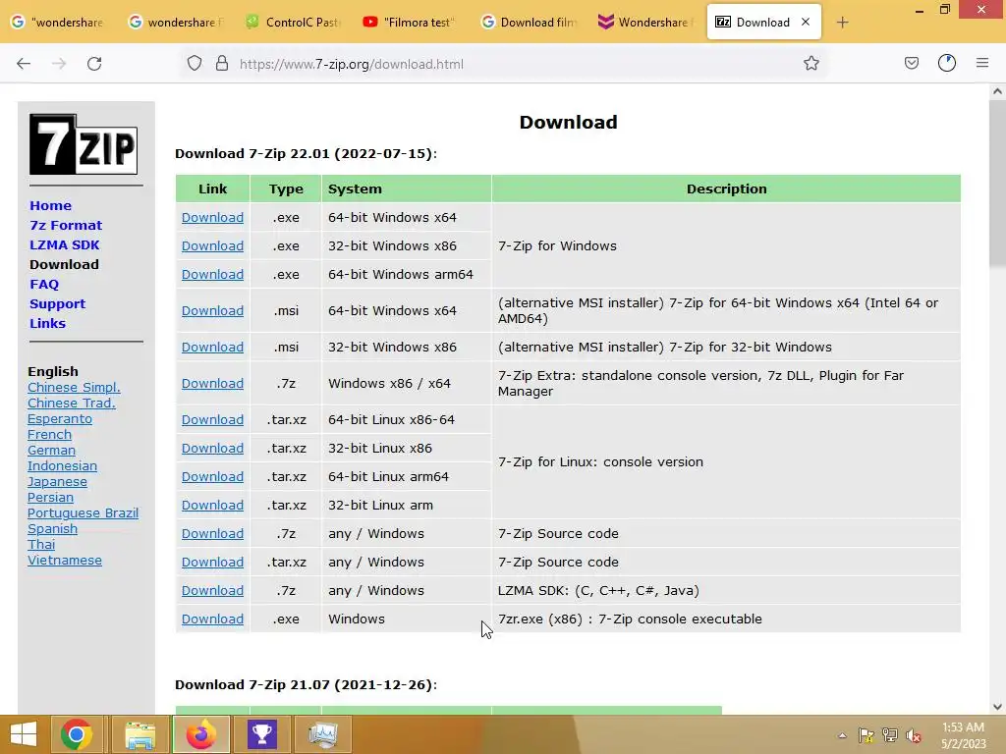The image size is (1006, 754).
Task: Click the page scrollbar up arrow
Action: tap(997, 91)
